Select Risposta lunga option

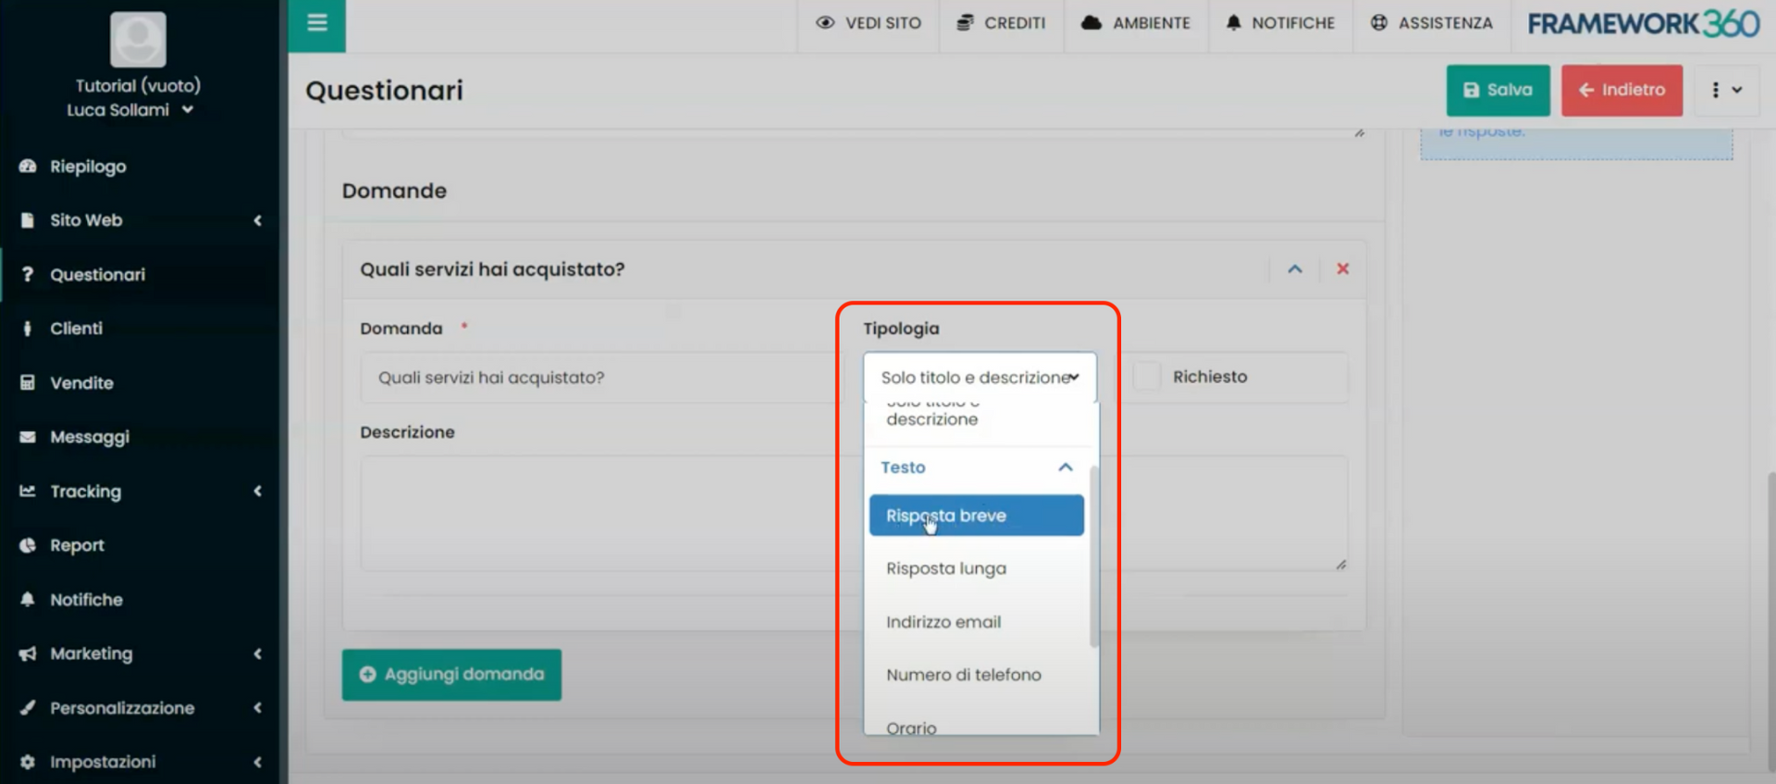[946, 569]
